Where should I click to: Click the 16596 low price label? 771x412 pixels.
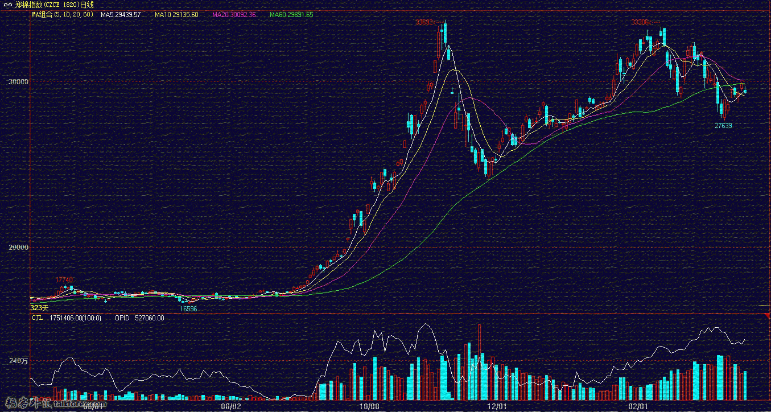189,308
